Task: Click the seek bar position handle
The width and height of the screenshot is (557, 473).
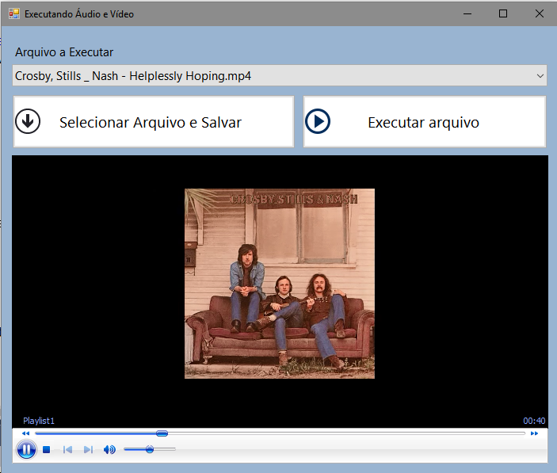Action: 162,433
